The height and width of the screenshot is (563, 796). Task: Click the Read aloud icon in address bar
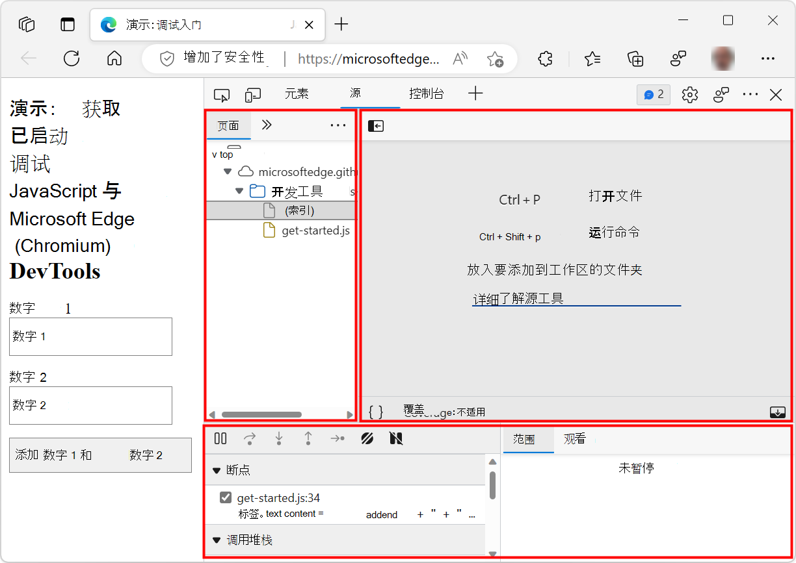(x=460, y=58)
